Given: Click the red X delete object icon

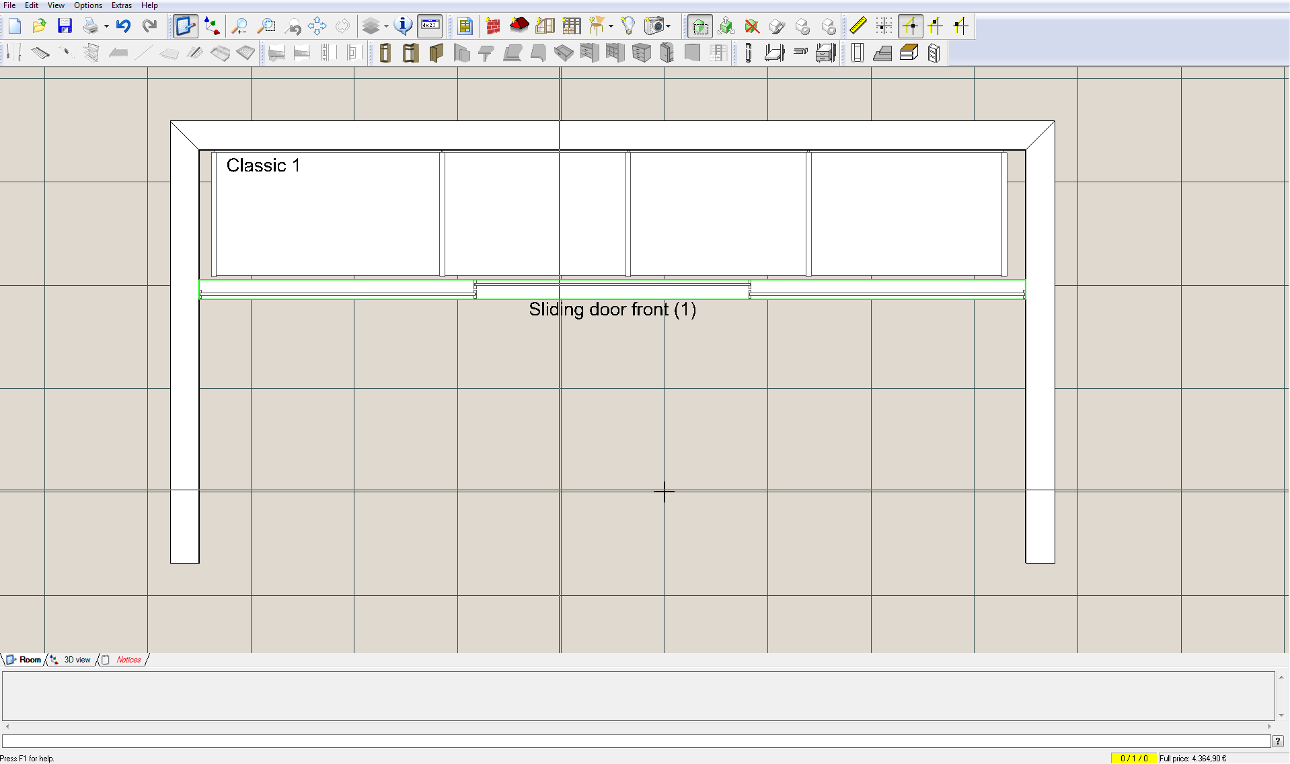Looking at the screenshot, I should click(x=752, y=26).
